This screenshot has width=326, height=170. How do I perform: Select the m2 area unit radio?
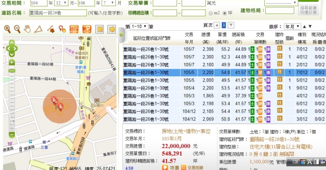(211, 13)
